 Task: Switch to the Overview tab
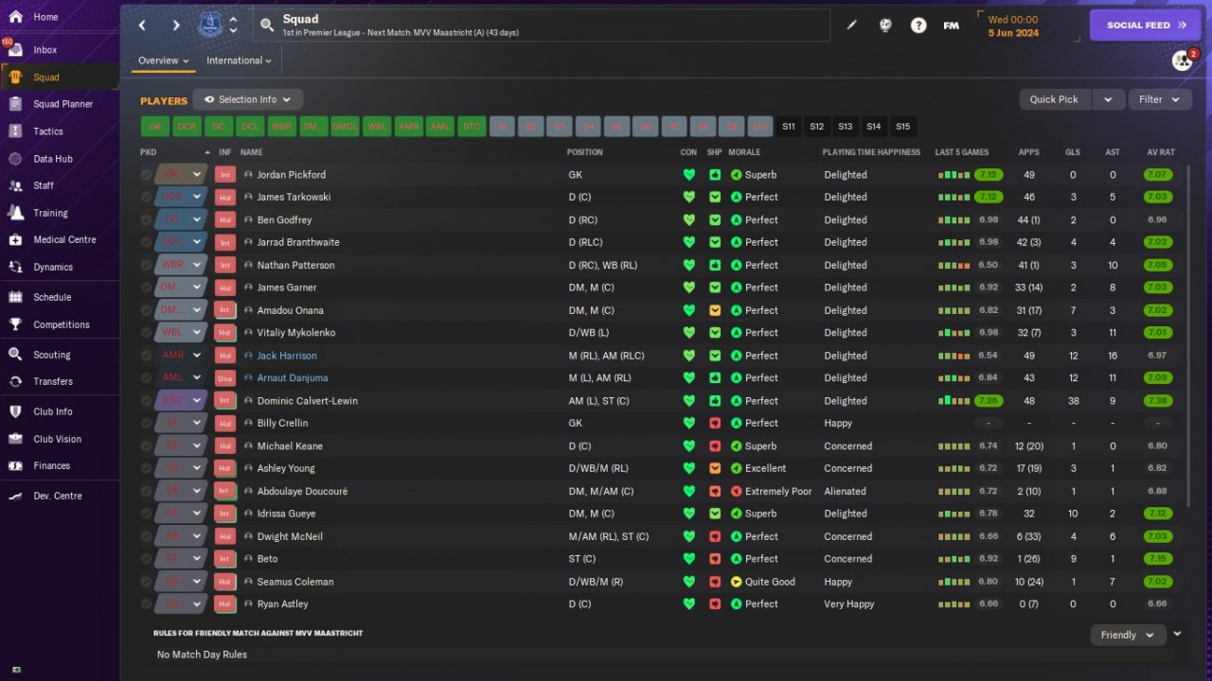(164, 61)
